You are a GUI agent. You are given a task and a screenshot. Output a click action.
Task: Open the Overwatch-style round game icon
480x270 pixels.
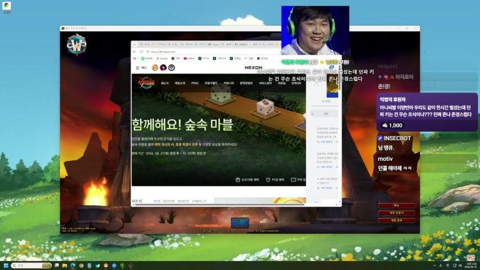click(x=172, y=67)
